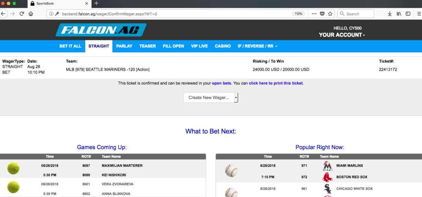422x197 pixels.
Task: Close the SportsBook tab
Action: tap(87, 3)
